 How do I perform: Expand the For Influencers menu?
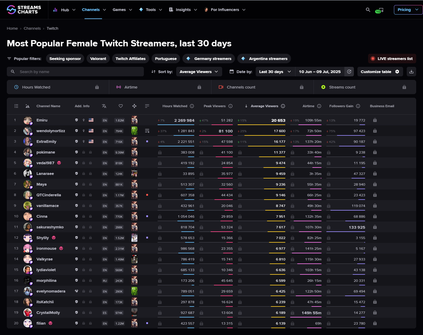point(225,10)
